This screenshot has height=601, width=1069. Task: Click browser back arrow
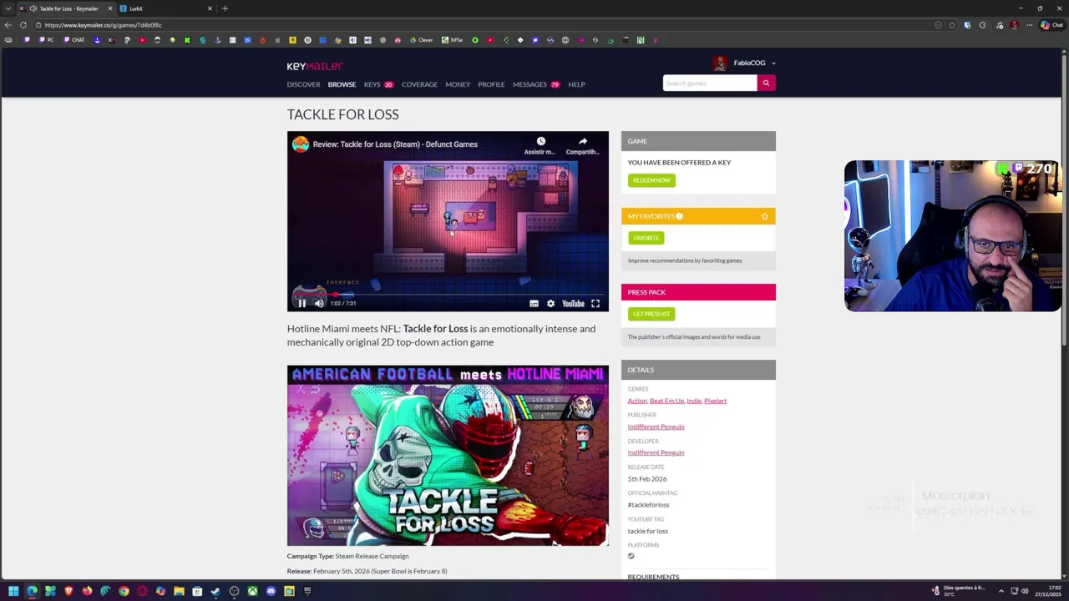tap(8, 25)
